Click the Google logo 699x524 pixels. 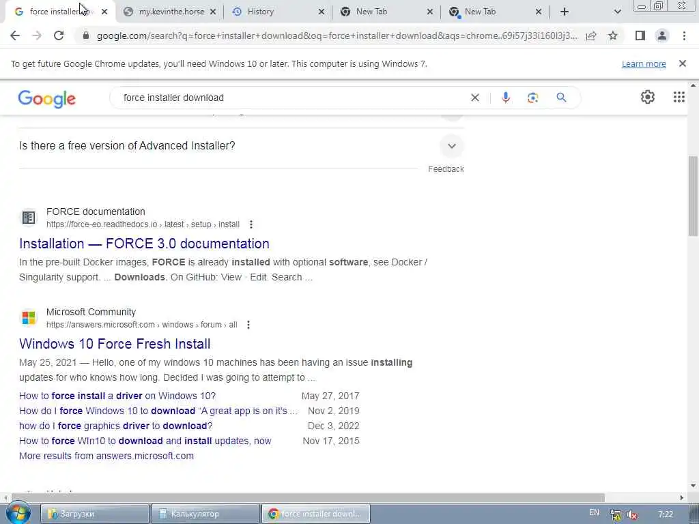click(47, 99)
